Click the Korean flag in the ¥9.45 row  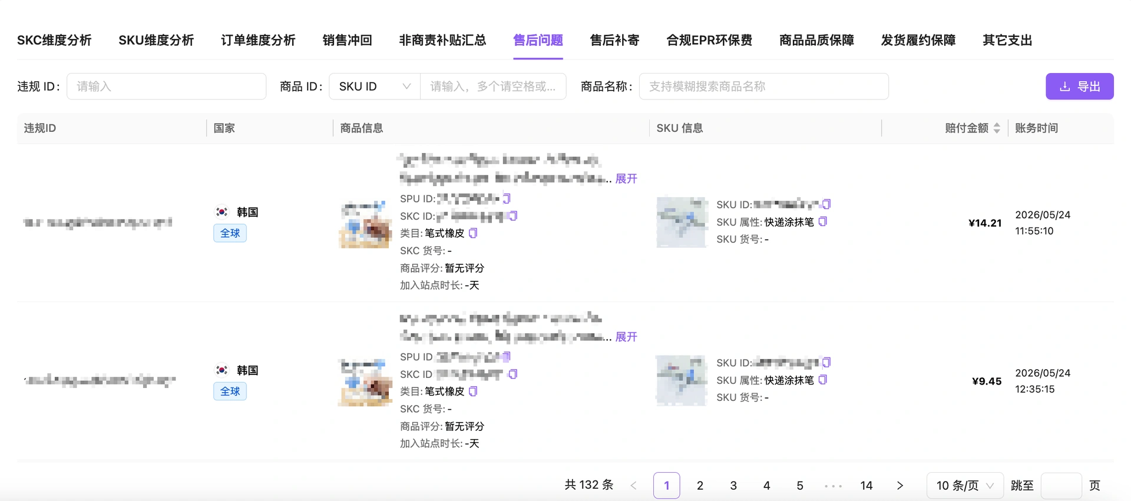pos(222,370)
